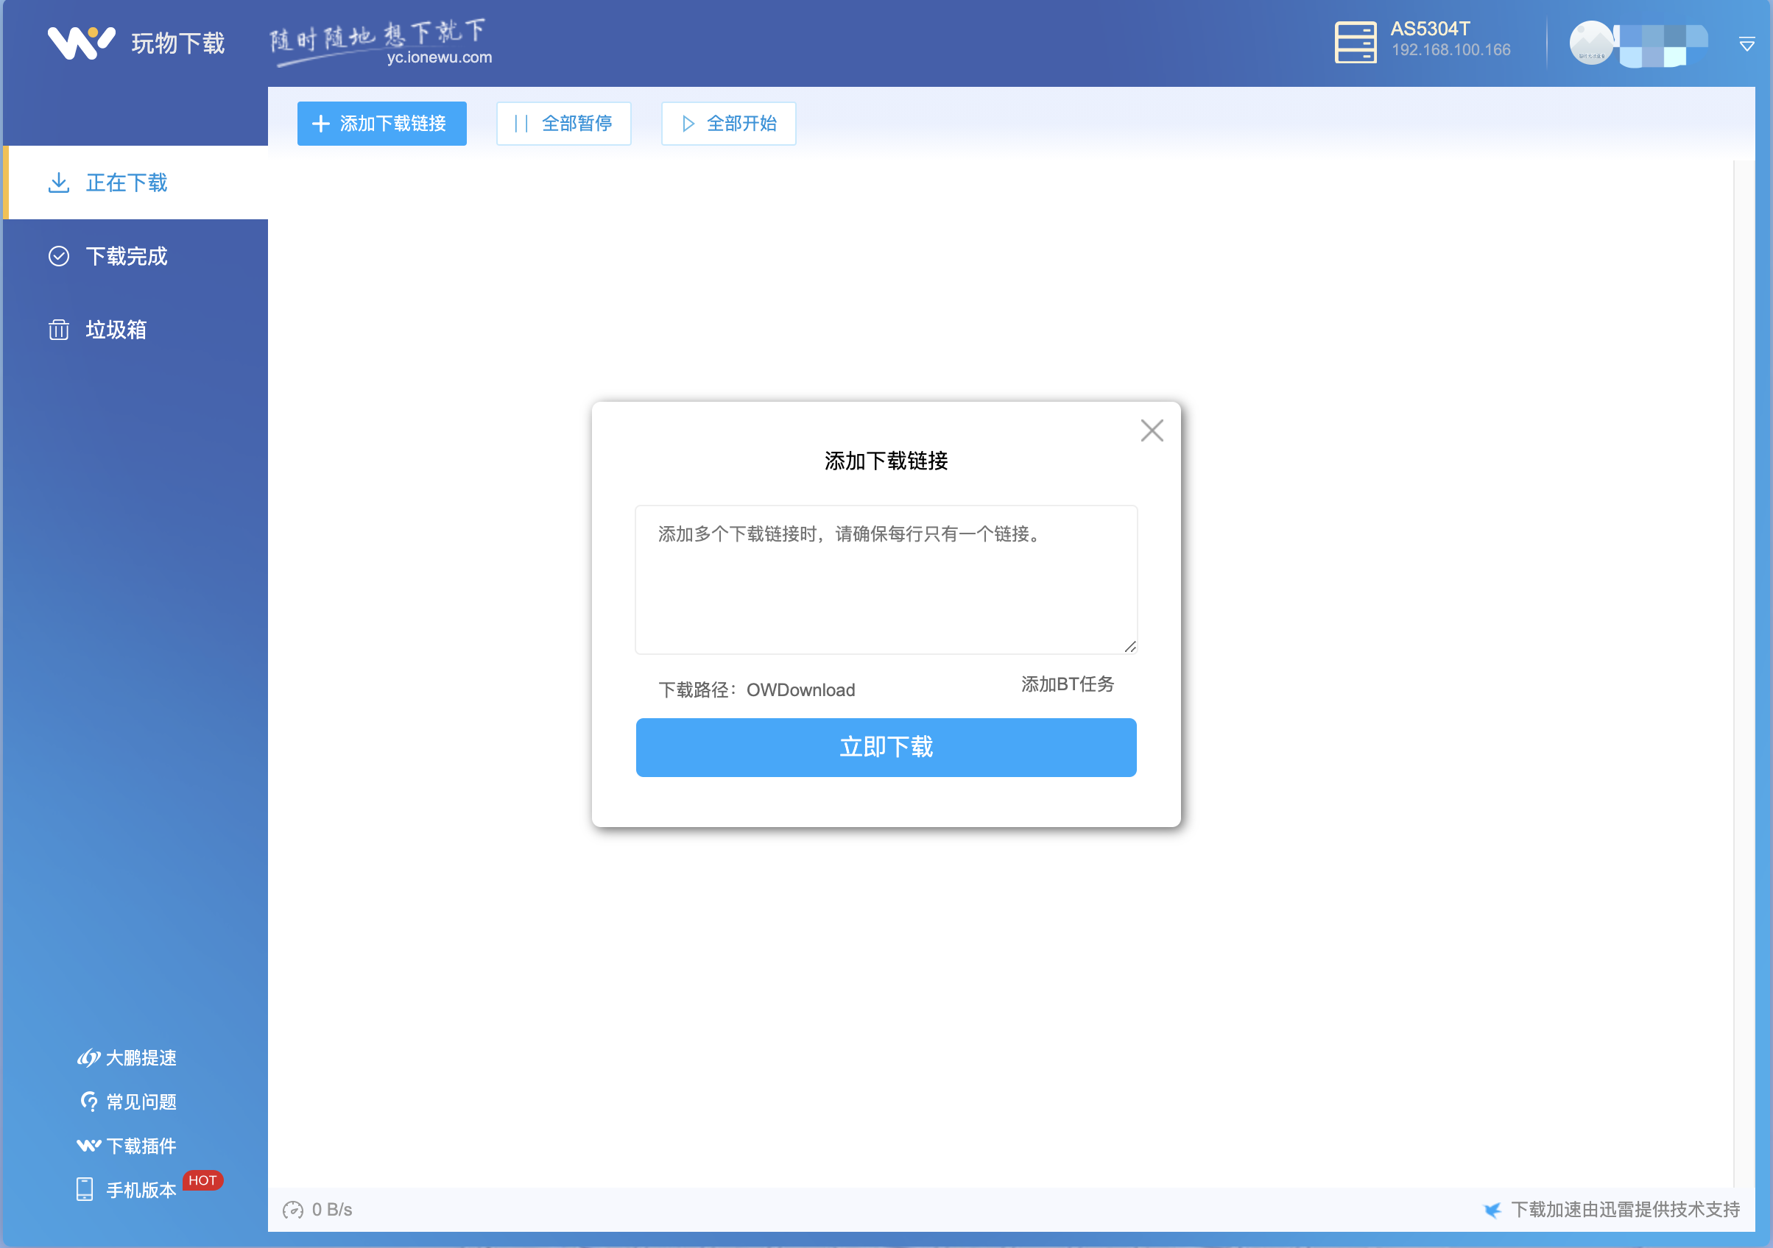Viewport: 1773px width, 1248px height.
Task: Click the 玩物下载 title text
Action: pyautogui.click(x=178, y=43)
